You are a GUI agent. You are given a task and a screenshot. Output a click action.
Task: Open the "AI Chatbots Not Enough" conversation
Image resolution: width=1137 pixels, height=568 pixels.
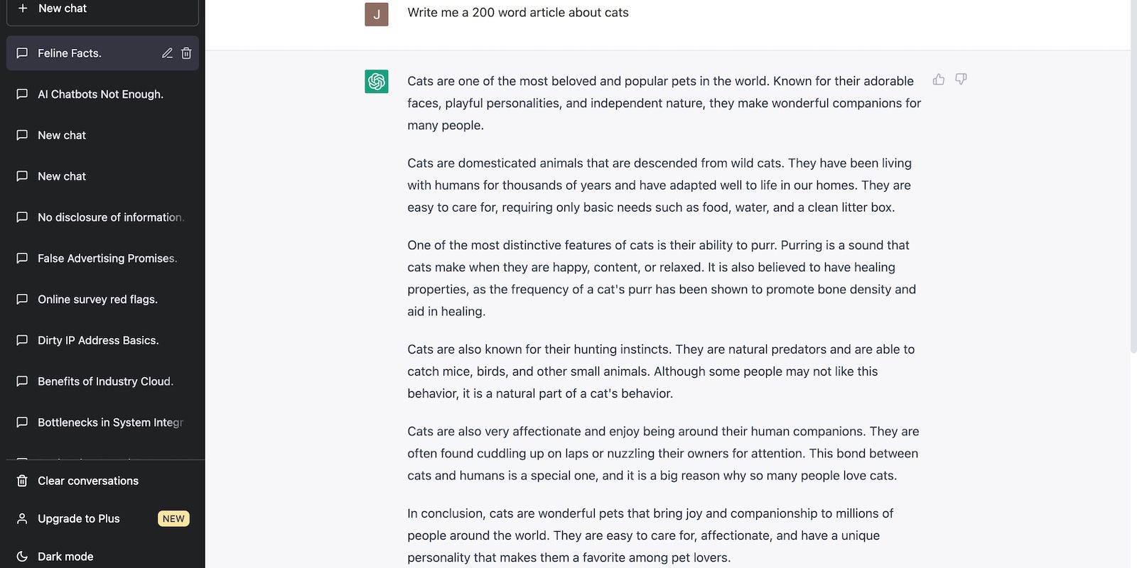pos(100,94)
